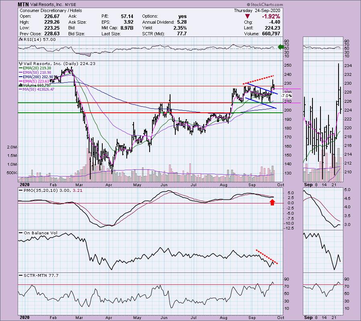Click the EMA(200) 202.90 legend entry
The width and height of the screenshot is (361, 321).
[x=38, y=77]
